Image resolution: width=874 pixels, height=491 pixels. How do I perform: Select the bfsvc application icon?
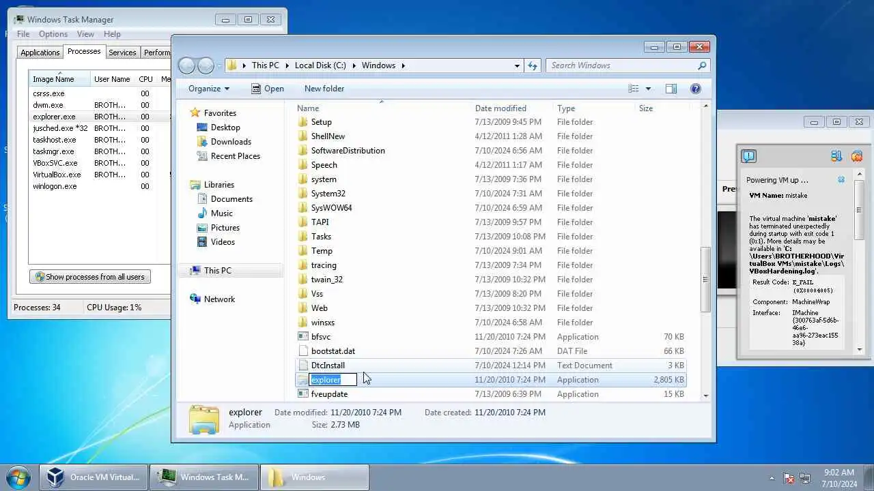[x=303, y=337]
